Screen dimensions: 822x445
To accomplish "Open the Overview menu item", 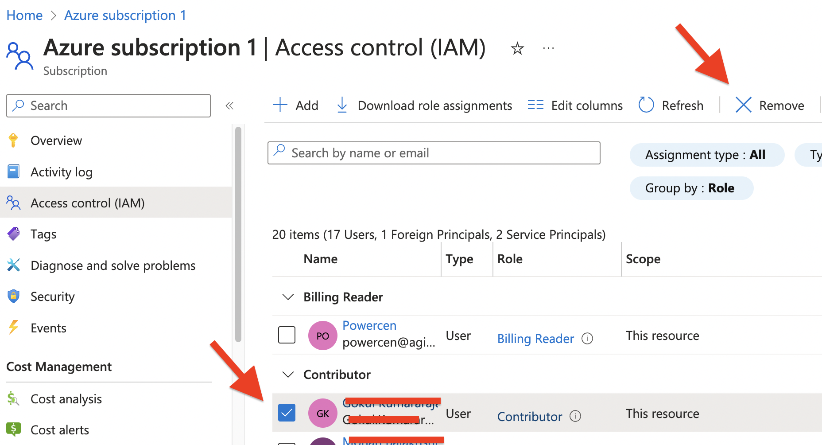I will [56, 141].
